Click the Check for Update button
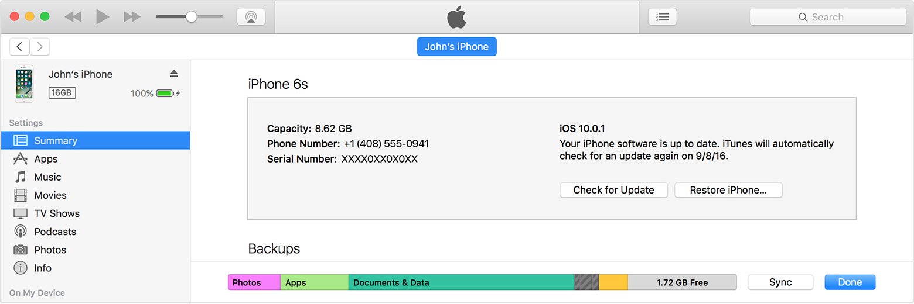 tap(613, 190)
